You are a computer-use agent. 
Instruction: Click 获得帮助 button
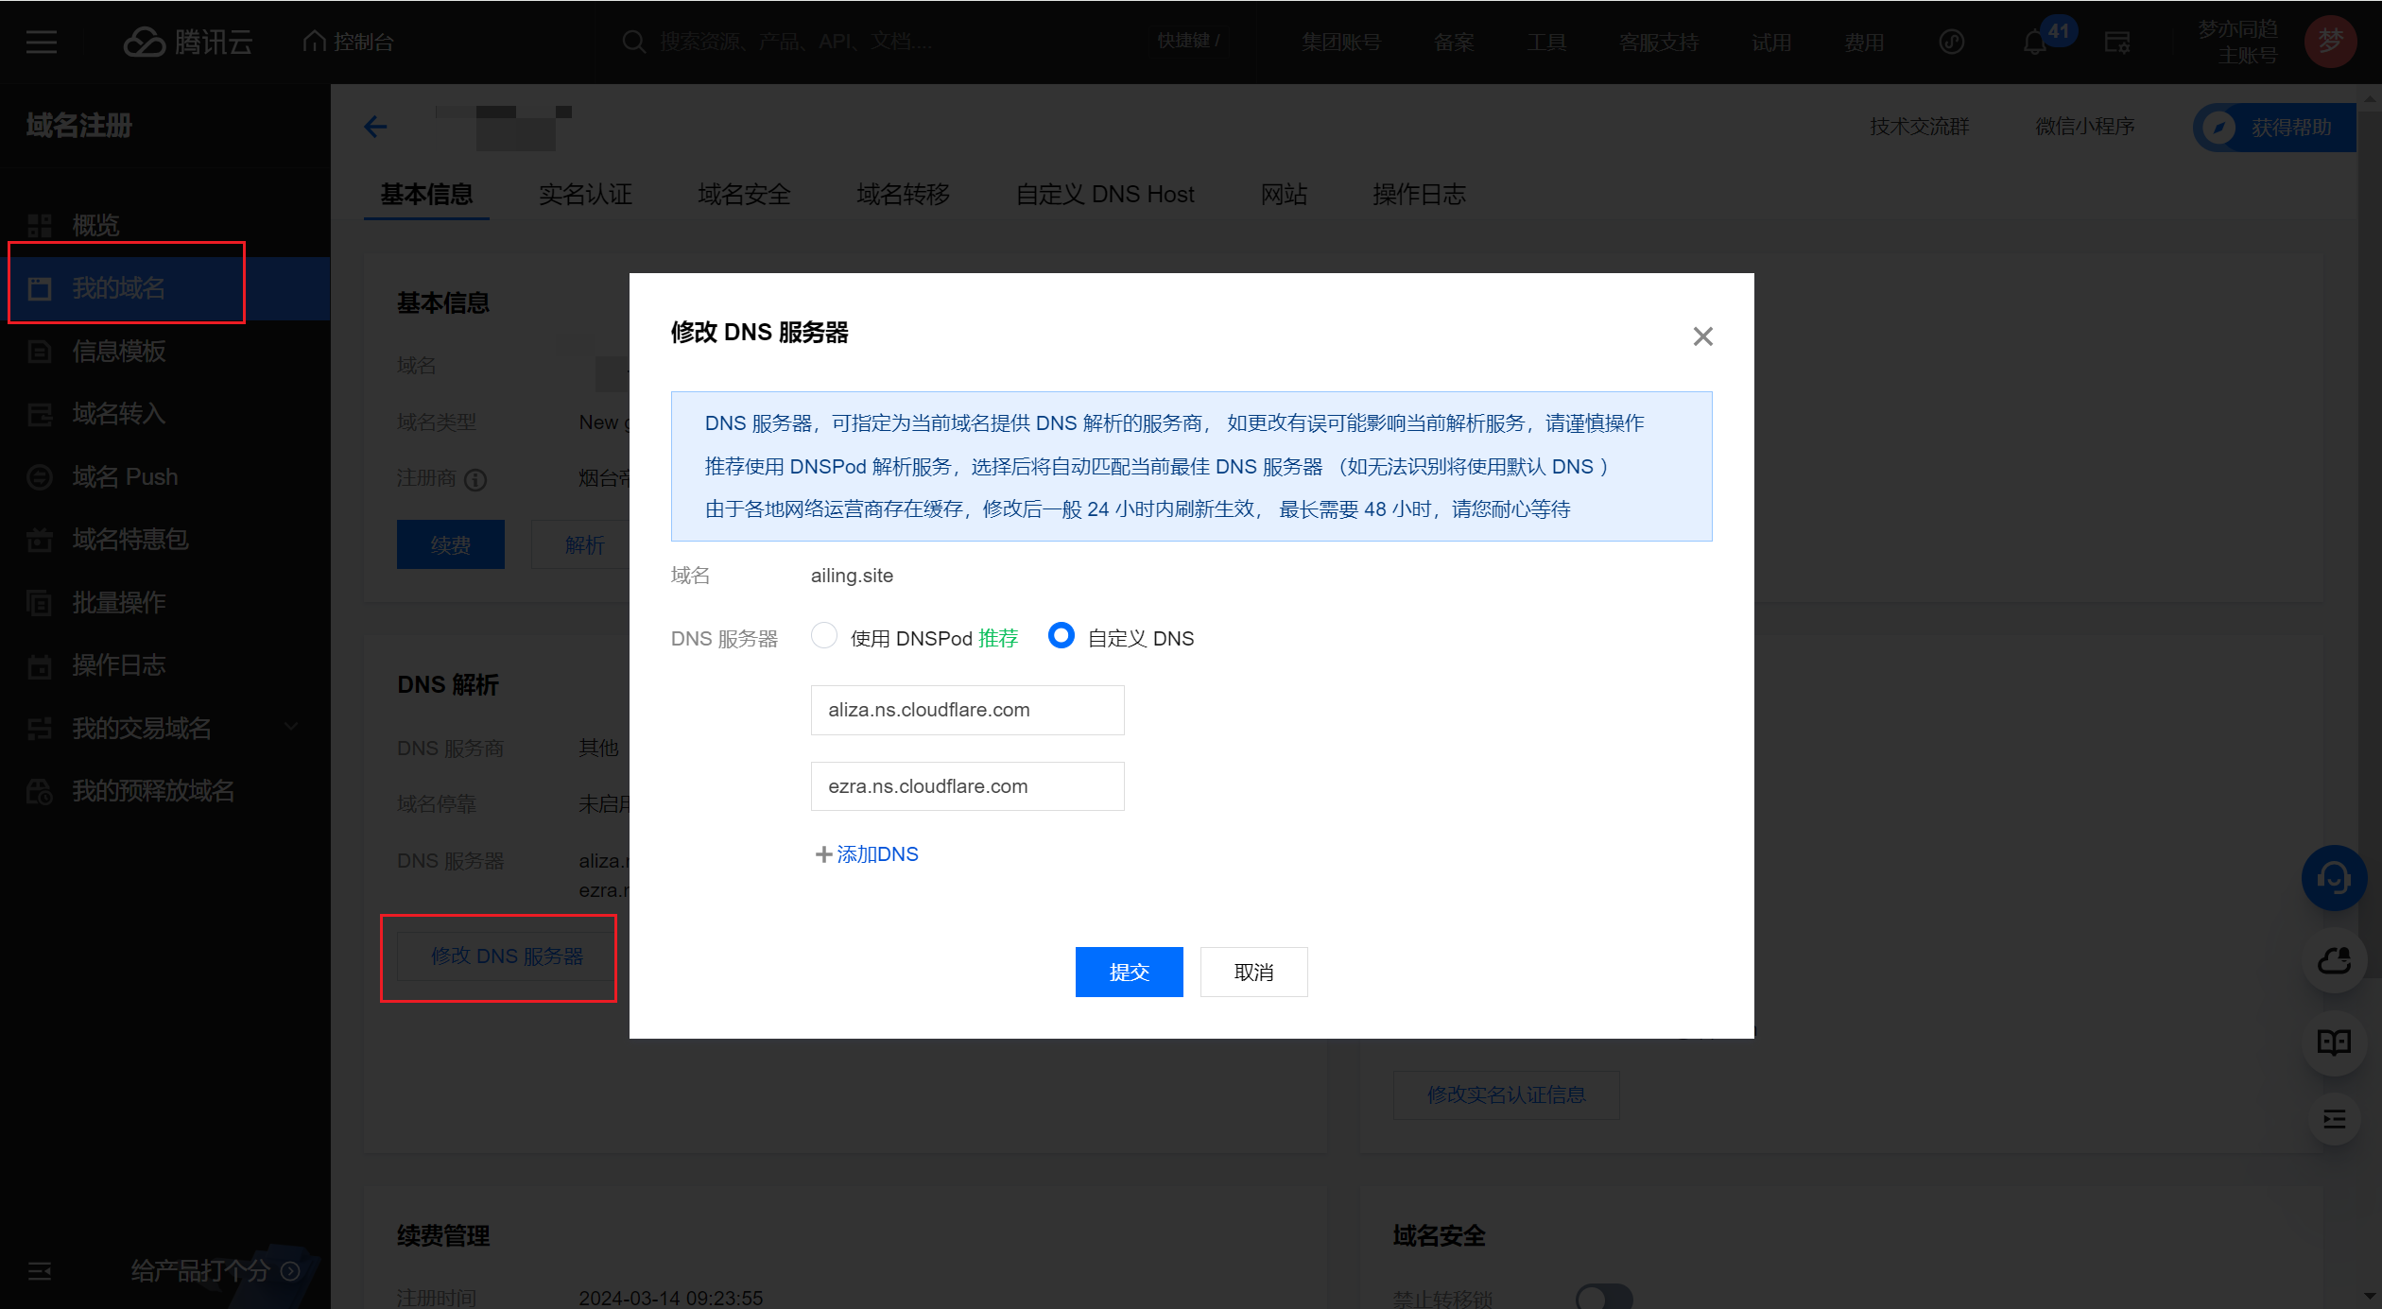click(2274, 127)
